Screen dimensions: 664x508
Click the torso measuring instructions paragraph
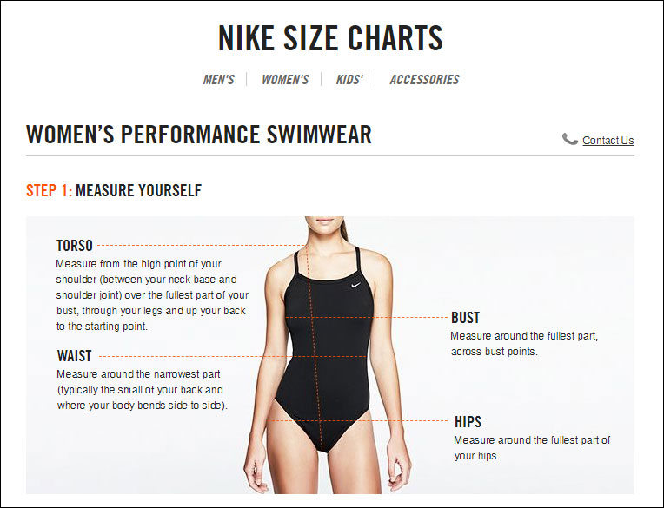(152, 295)
